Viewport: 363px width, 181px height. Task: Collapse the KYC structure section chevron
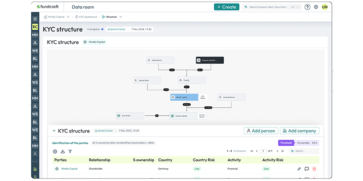pyautogui.click(x=53, y=131)
